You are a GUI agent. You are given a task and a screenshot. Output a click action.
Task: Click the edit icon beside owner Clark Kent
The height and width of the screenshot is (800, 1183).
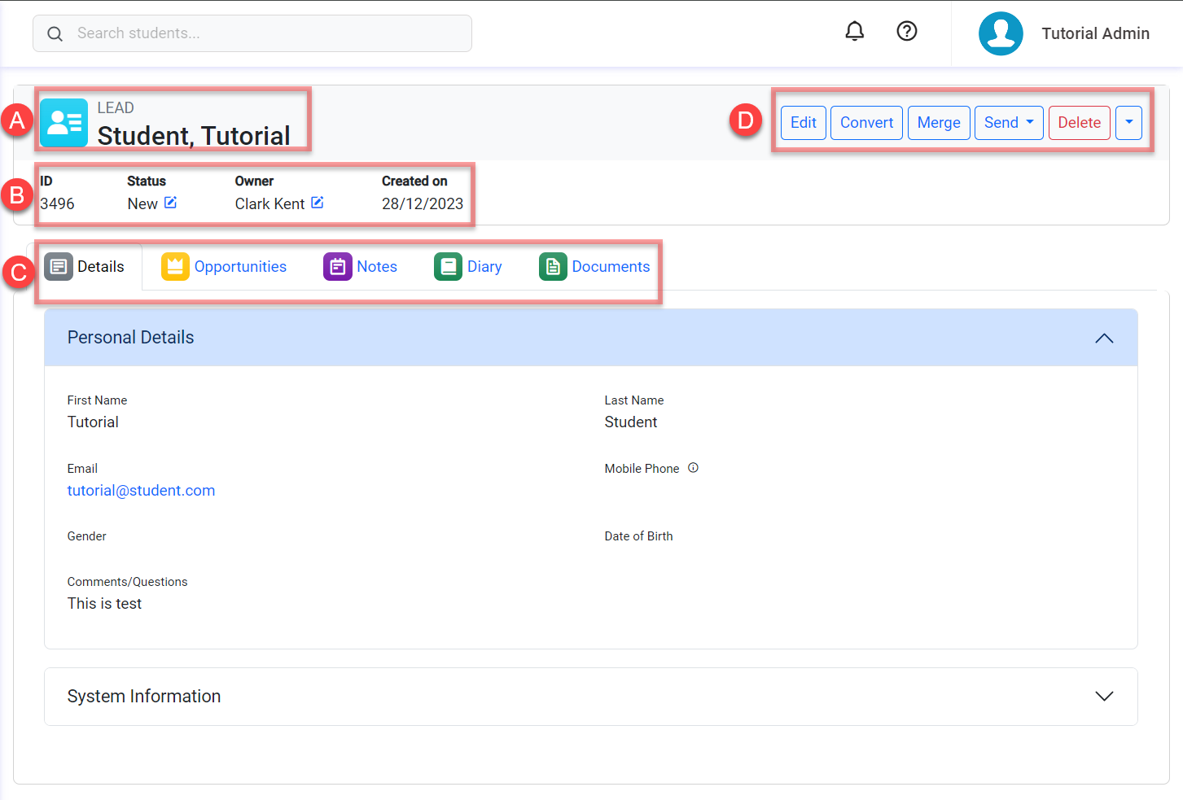point(318,203)
